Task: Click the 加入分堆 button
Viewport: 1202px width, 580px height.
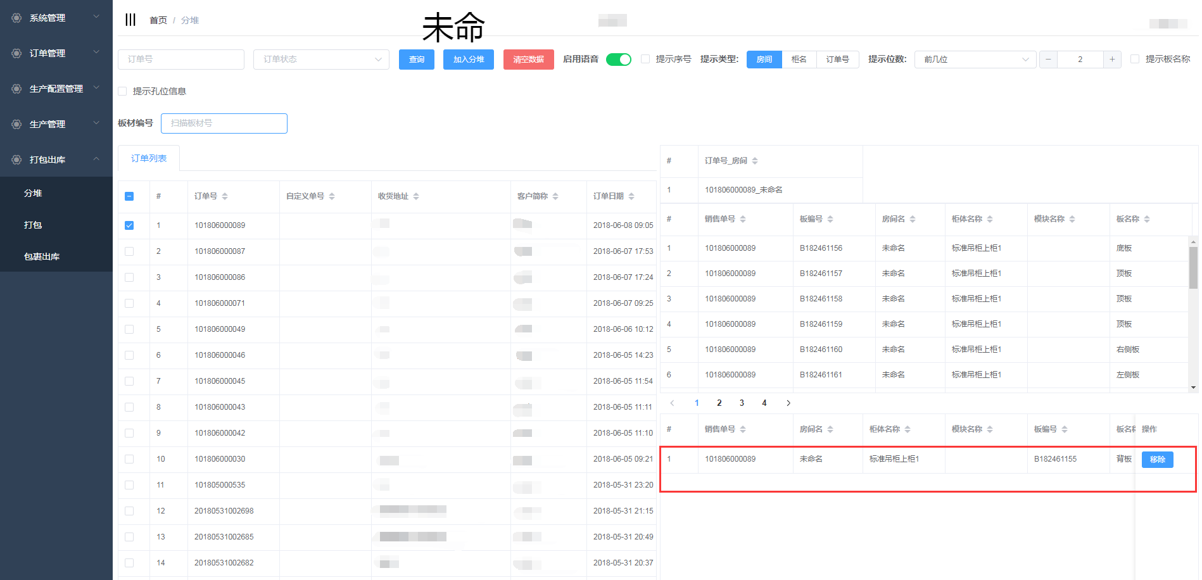Action: click(468, 59)
